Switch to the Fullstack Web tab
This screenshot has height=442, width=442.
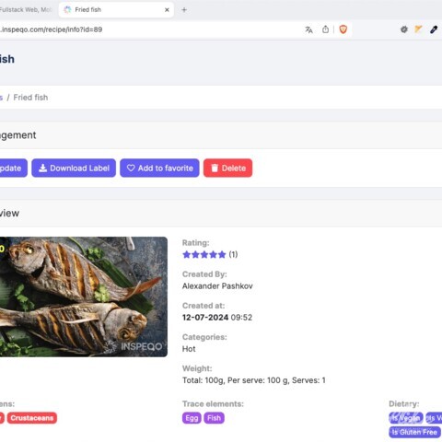[27, 10]
